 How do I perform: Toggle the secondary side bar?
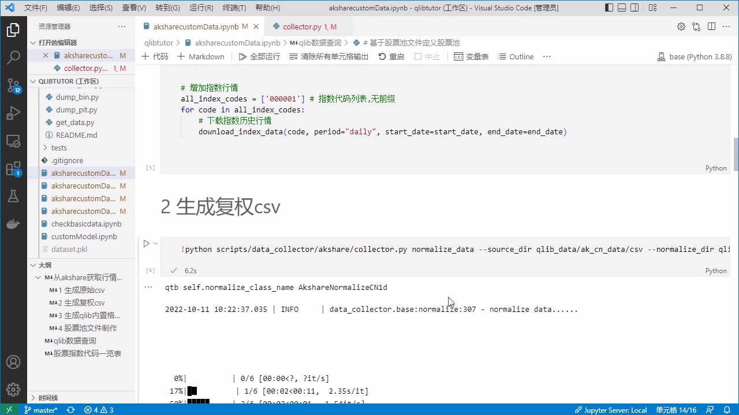pos(634,7)
